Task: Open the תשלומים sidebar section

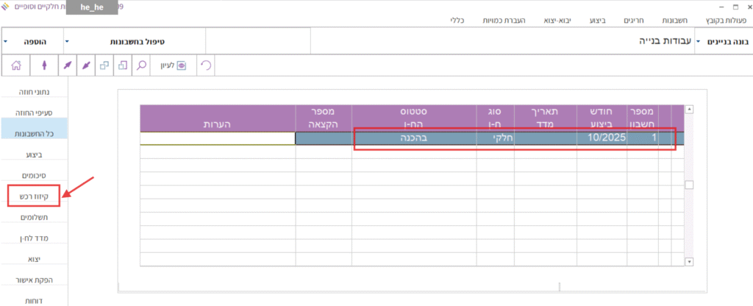Action: click(x=35, y=217)
